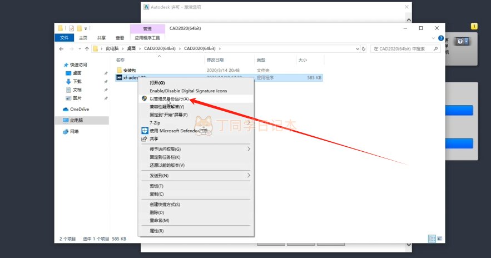
Task: Click the back navigation arrow
Action: point(61,48)
